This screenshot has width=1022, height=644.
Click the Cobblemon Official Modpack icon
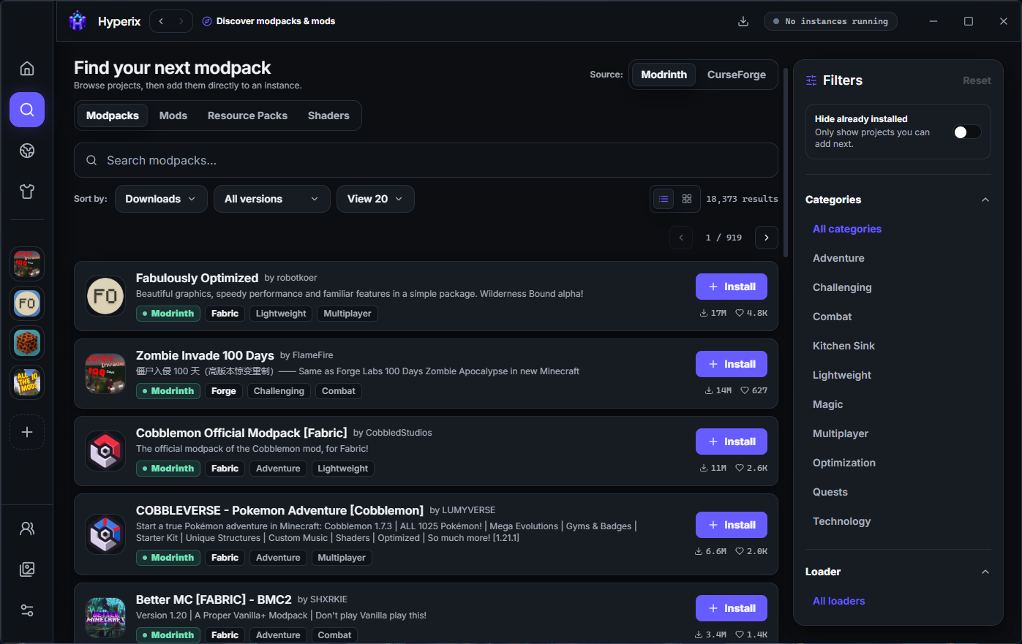click(x=105, y=451)
